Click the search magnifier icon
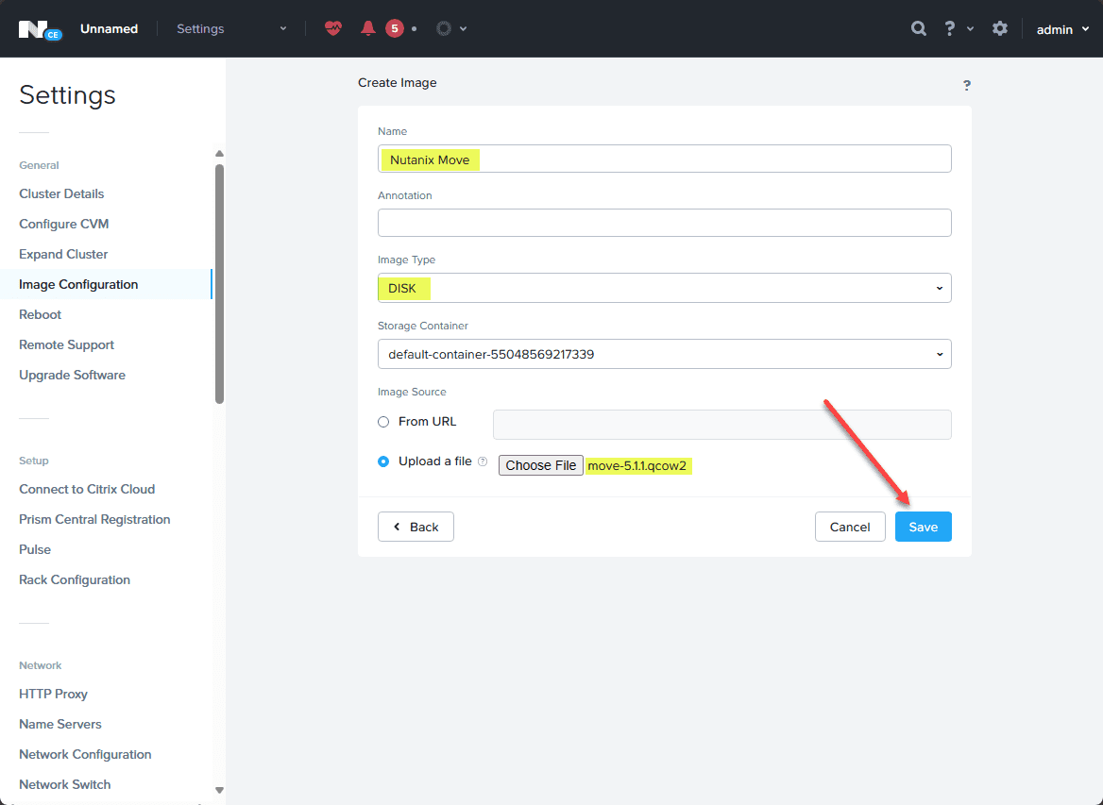The image size is (1103, 805). click(x=918, y=29)
